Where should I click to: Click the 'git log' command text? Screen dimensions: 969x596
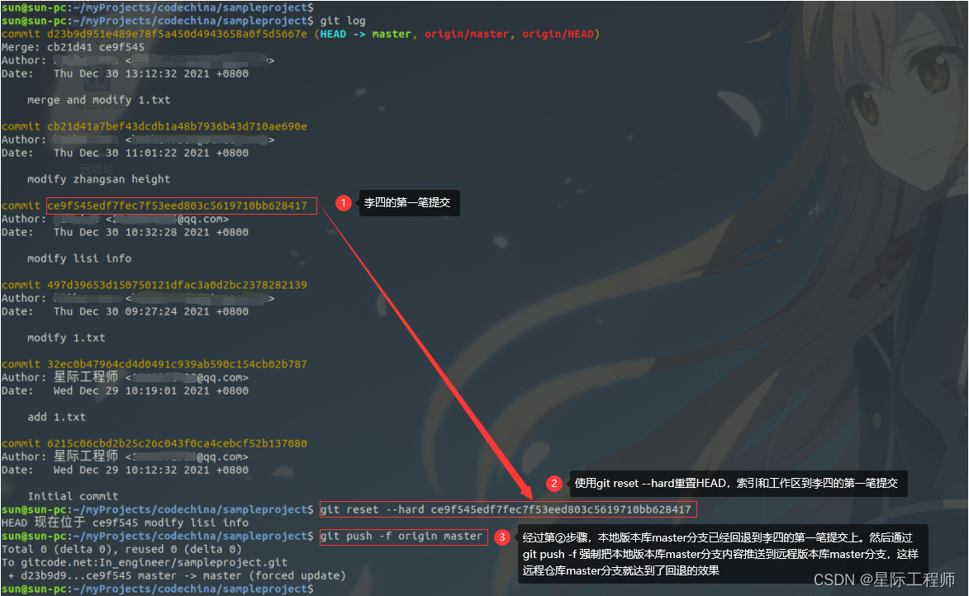pos(342,21)
